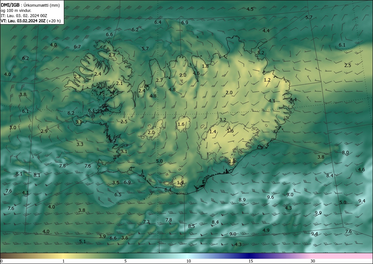Click the colour scale label "5"
The width and height of the screenshot is (373, 264).
tap(125, 261)
